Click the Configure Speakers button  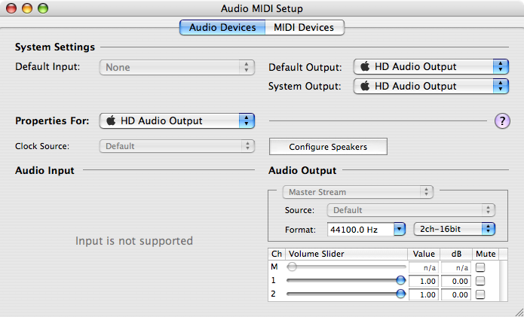coord(328,147)
